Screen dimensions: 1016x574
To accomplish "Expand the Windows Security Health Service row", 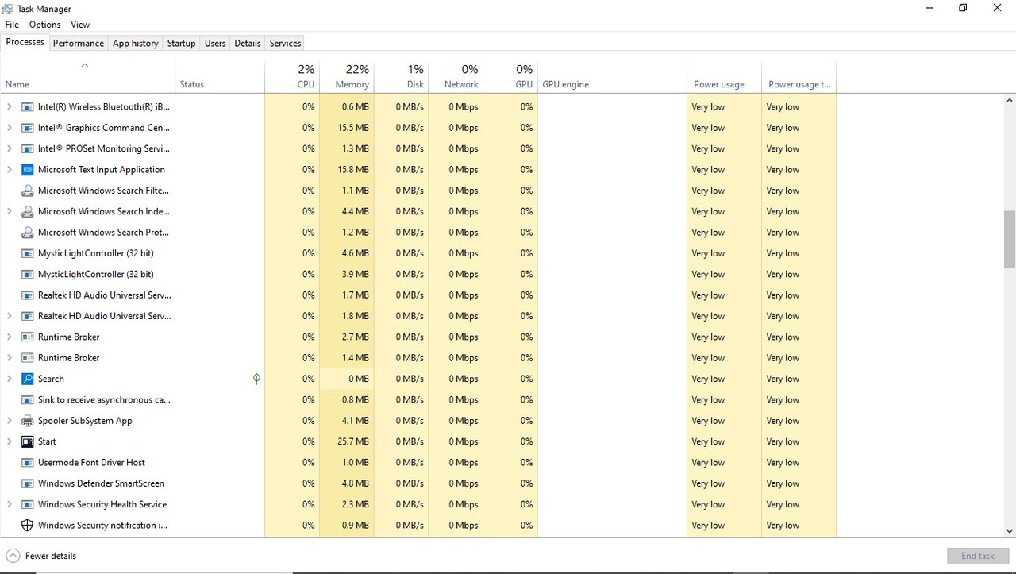I will click(10, 504).
